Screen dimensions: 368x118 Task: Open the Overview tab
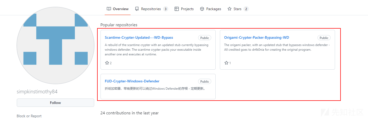[118, 9]
